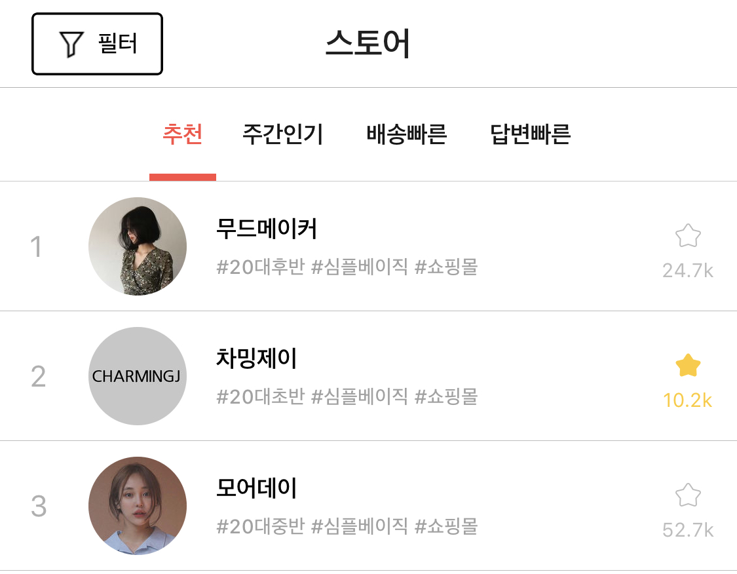Click the 모어데이 hashtags starting with #20대중반
Viewport: 737px width, 574px height.
(347, 526)
